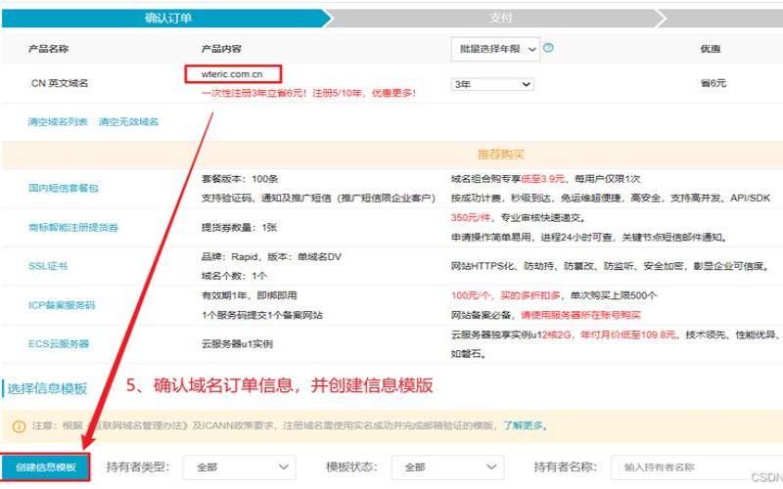Click the help icon beside 批量选择年限
The height and width of the screenshot is (489, 783).
point(548,48)
